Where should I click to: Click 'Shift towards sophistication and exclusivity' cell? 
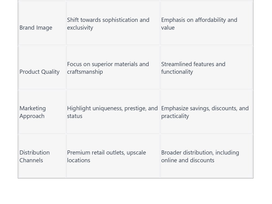(x=113, y=23)
